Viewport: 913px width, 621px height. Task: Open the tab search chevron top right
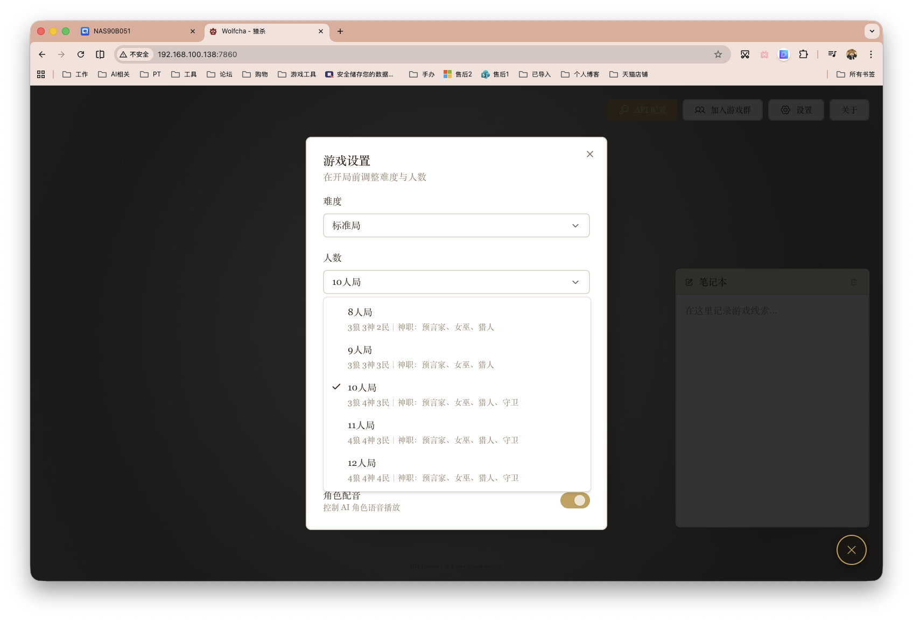click(872, 31)
